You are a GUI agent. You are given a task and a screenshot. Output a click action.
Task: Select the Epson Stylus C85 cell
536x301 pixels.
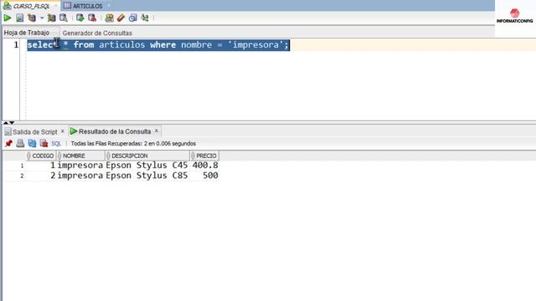pyautogui.click(x=147, y=176)
